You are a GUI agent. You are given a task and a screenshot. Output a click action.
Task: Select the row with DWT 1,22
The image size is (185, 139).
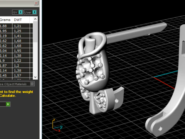tap(16, 61)
